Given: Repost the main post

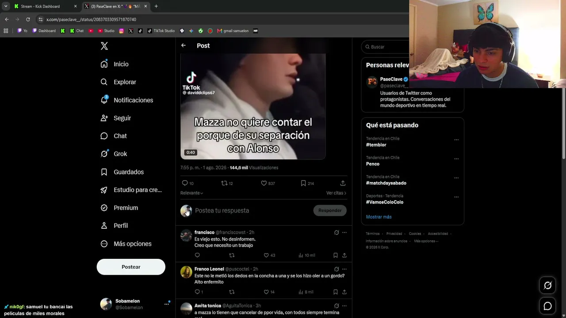Looking at the screenshot, I should tap(224, 183).
